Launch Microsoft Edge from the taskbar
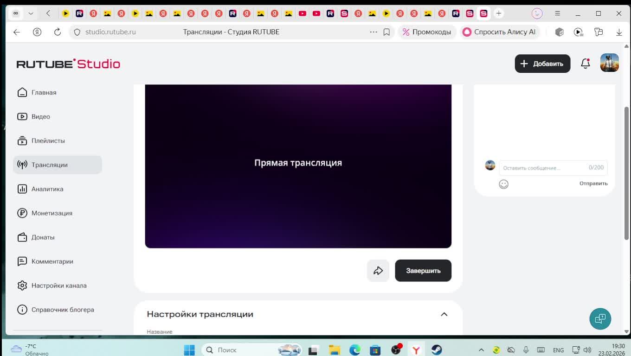Image resolution: width=631 pixels, height=356 pixels. point(355,350)
